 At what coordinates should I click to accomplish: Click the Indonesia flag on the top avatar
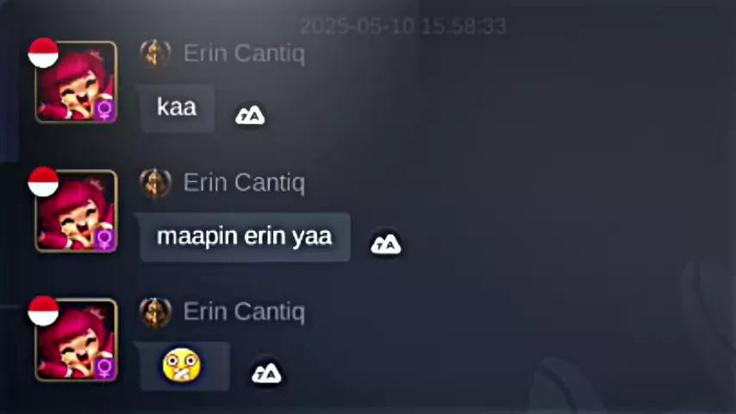pos(43,53)
